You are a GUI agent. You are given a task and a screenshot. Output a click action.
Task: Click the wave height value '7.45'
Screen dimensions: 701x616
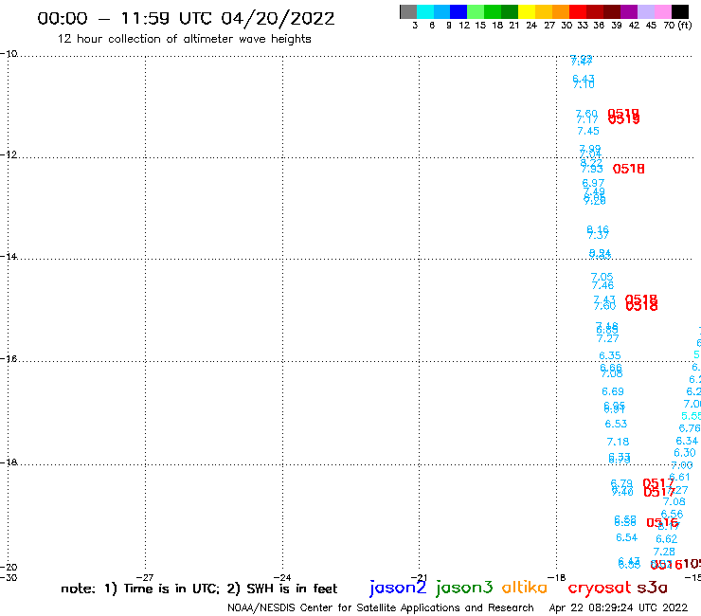(x=588, y=131)
